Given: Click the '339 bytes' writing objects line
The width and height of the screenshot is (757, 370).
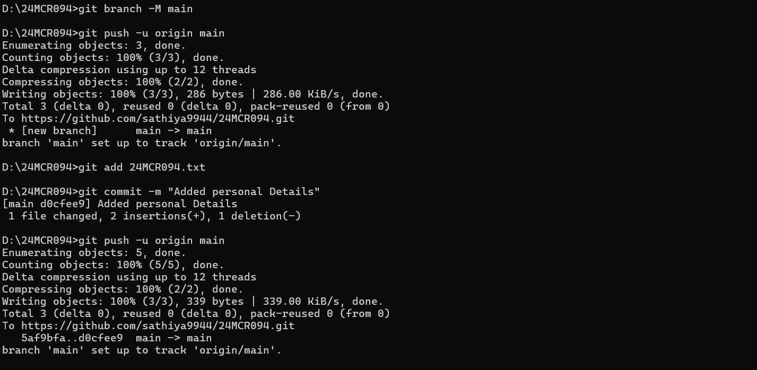Looking at the screenshot, I should [x=193, y=302].
